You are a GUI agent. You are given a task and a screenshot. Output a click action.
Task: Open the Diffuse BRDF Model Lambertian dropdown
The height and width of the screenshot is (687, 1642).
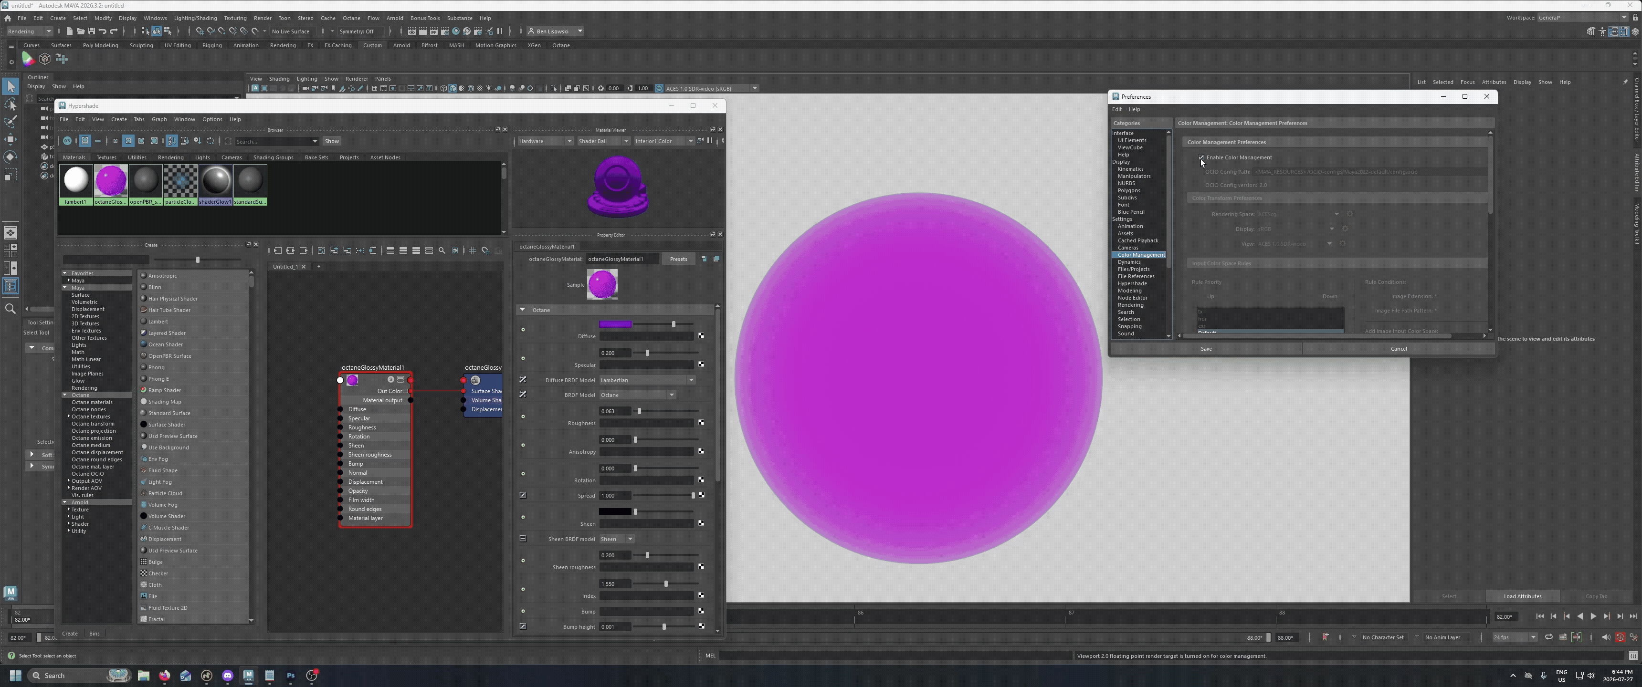(647, 380)
